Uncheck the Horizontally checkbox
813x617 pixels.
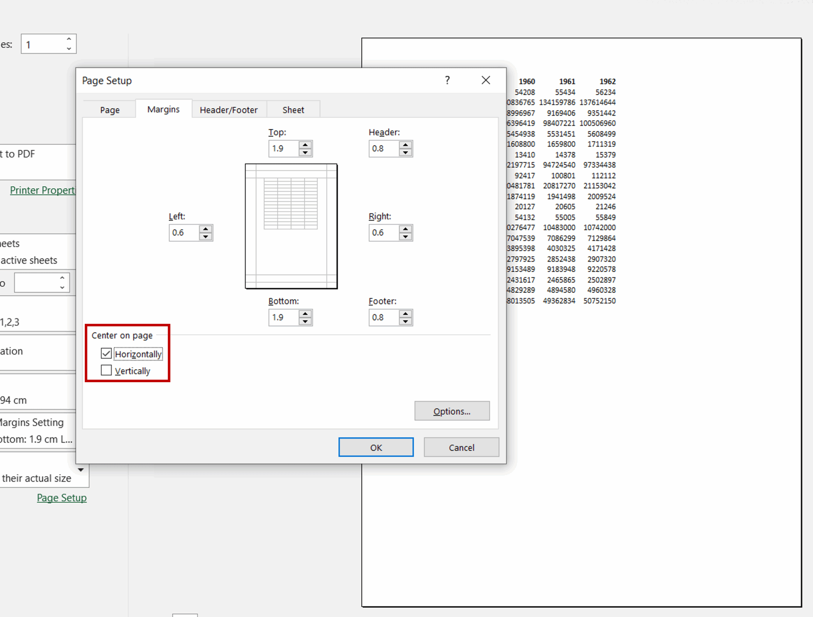click(106, 354)
